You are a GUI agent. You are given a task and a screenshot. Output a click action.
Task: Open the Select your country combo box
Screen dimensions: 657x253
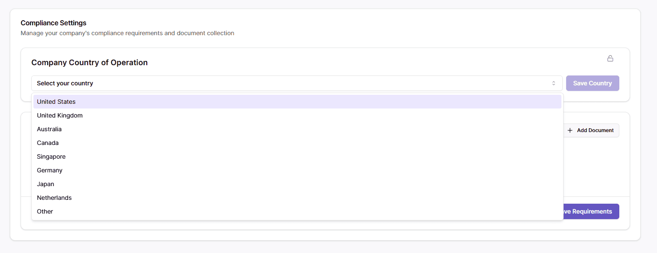click(297, 83)
